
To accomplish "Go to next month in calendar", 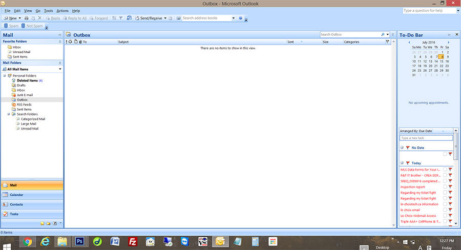I will pos(448,43).
